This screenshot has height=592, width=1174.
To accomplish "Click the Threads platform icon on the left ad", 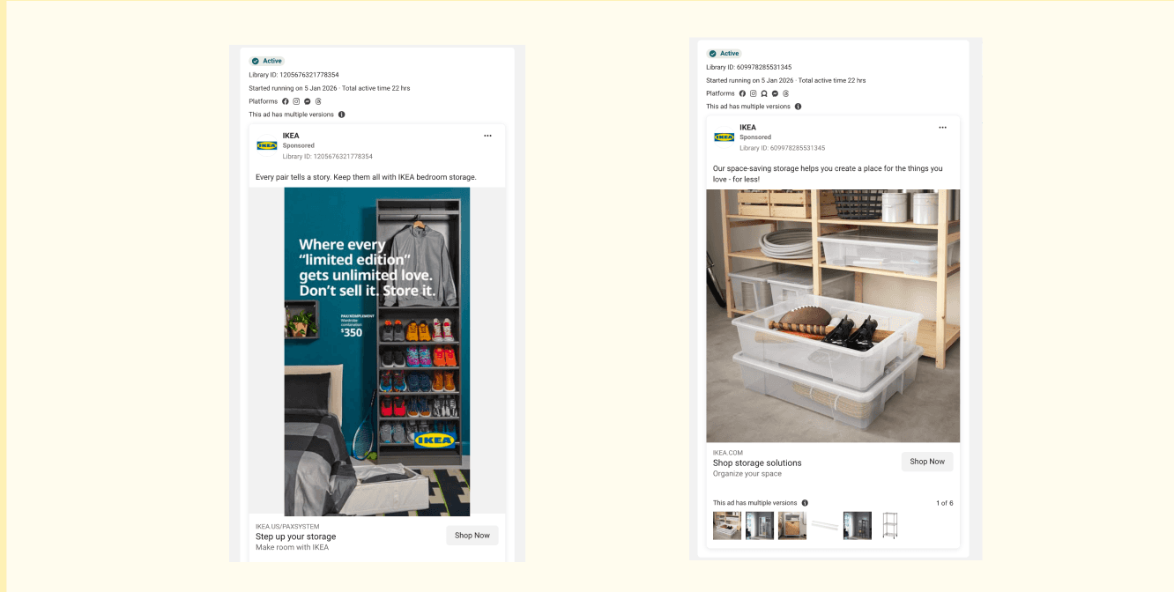I will (x=318, y=101).
